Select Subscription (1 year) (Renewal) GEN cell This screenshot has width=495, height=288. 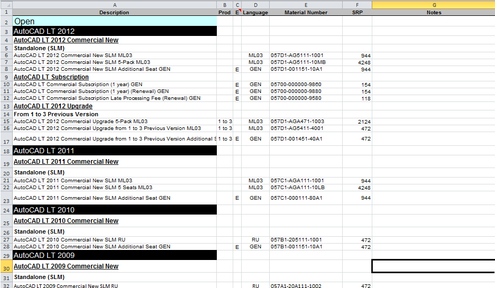click(x=115, y=91)
